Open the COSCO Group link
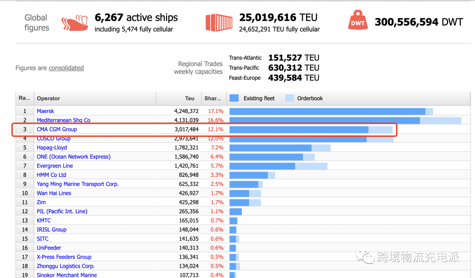The width and height of the screenshot is (475, 278). coord(54,139)
